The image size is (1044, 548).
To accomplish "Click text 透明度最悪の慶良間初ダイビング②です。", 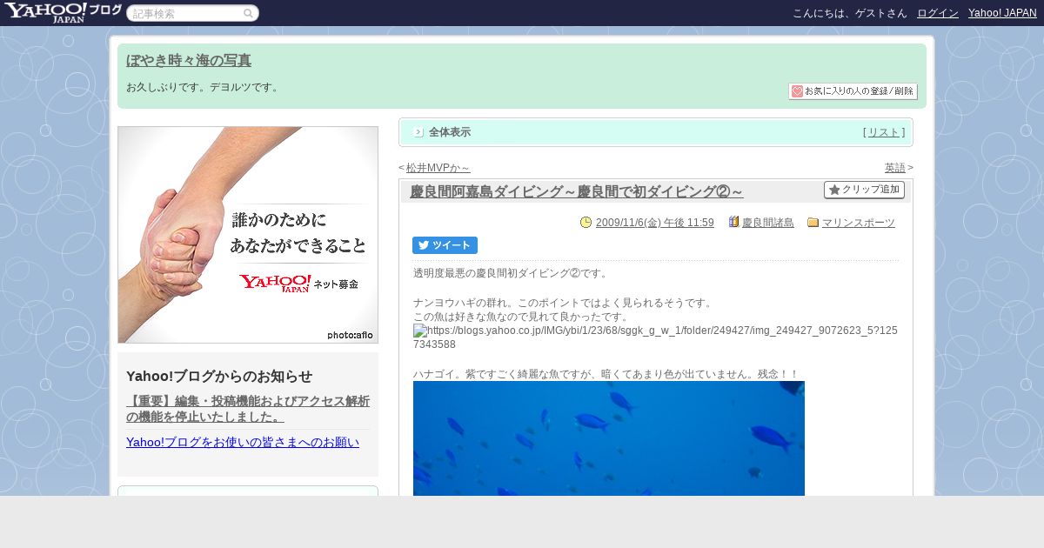I will tap(512, 273).
